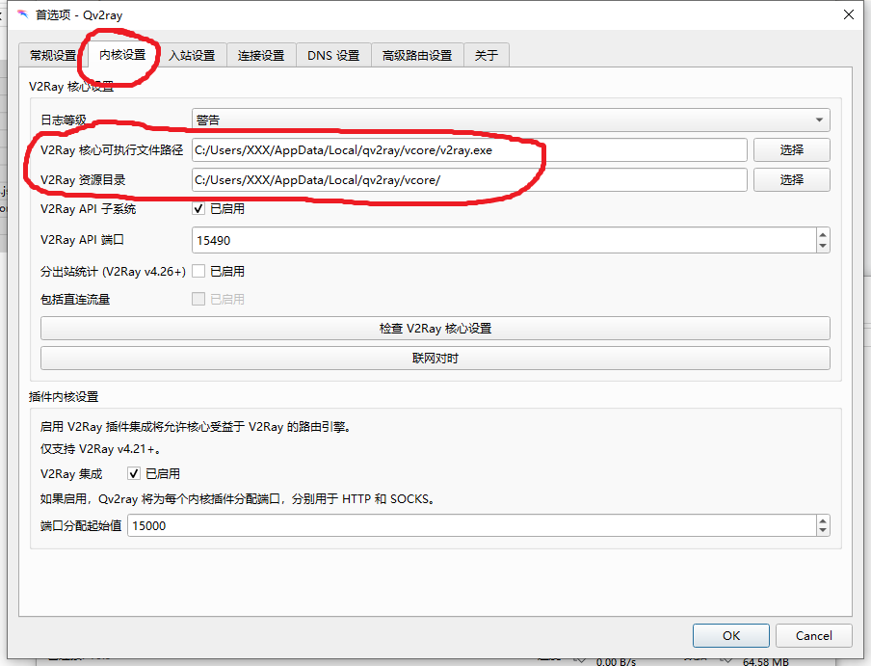
Task: Select the 连接设置 tab
Action: (x=261, y=56)
